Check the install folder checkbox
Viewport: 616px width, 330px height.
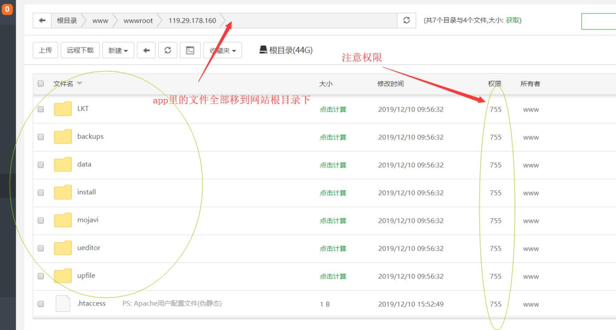pyautogui.click(x=40, y=193)
